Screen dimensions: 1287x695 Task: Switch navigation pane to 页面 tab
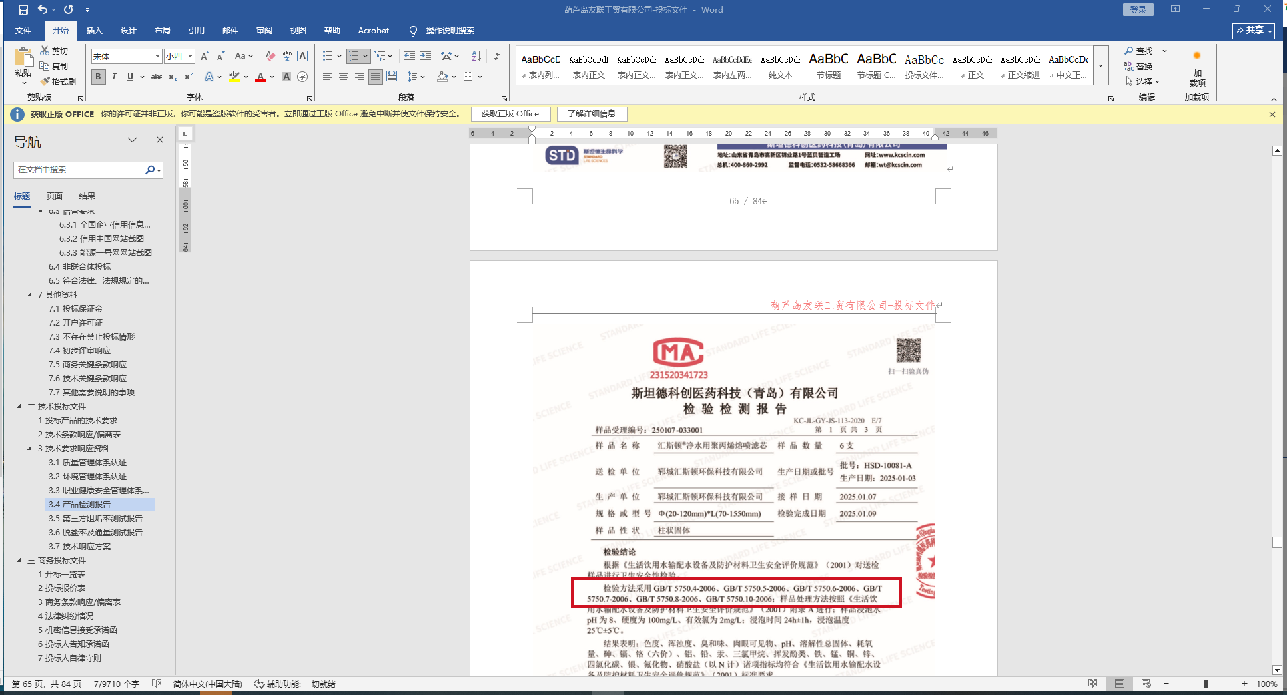[55, 196]
